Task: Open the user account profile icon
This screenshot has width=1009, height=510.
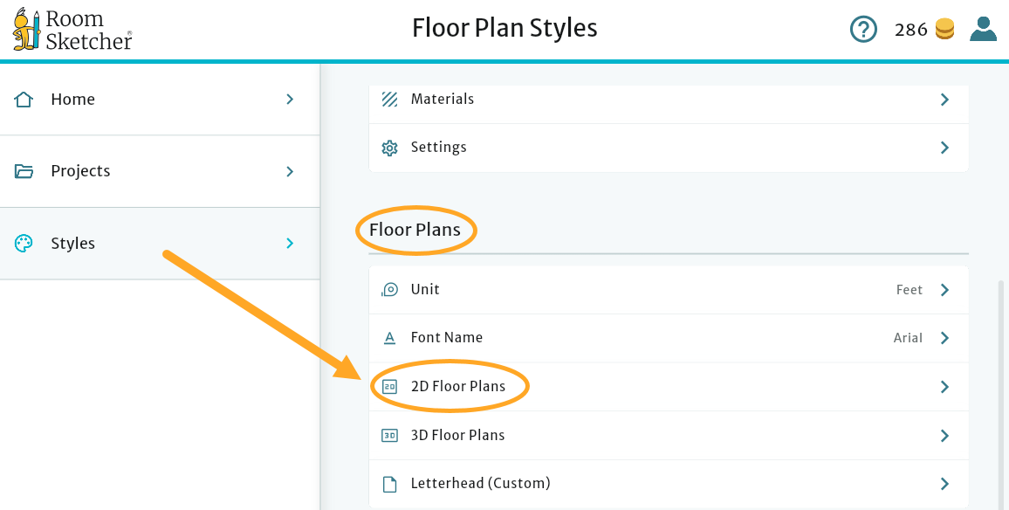Action: [x=983, y=29]
